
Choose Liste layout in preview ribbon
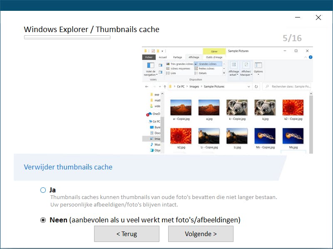pos(171,73)
